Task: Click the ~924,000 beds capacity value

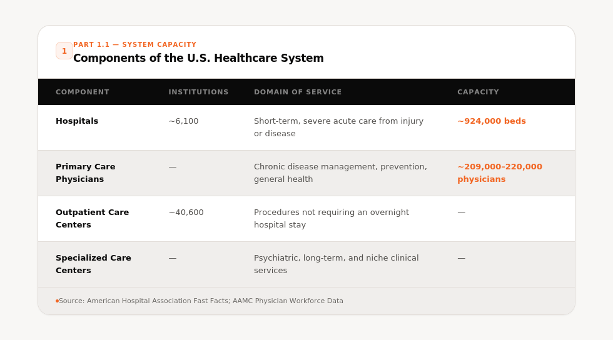Action: [492, 121]
